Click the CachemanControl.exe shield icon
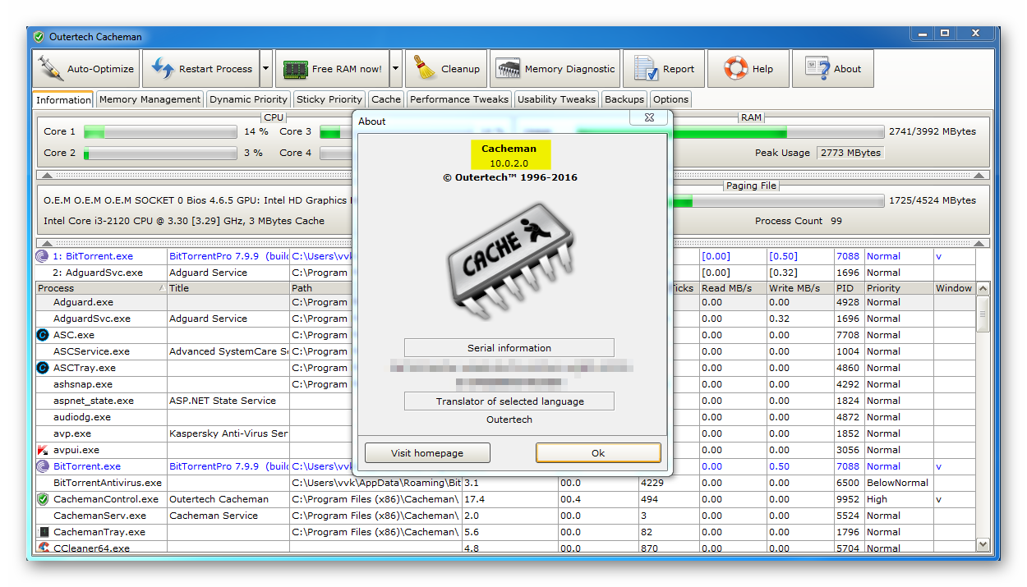The width and height of the screenshot is (1027, 587). tap(43, 499)
